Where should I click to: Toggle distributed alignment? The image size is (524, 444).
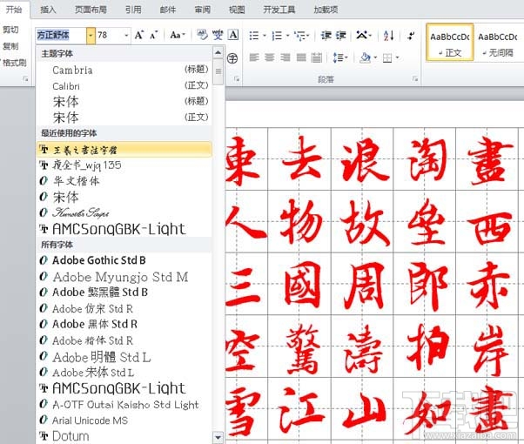click(x=317, y=57)
